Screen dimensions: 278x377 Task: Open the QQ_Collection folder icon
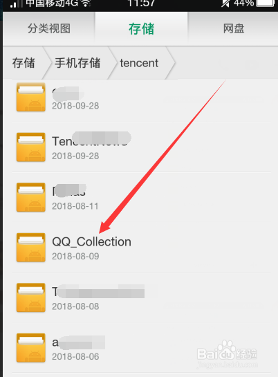tap(30, 247)
